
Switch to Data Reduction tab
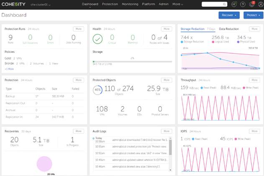point(229,29)
